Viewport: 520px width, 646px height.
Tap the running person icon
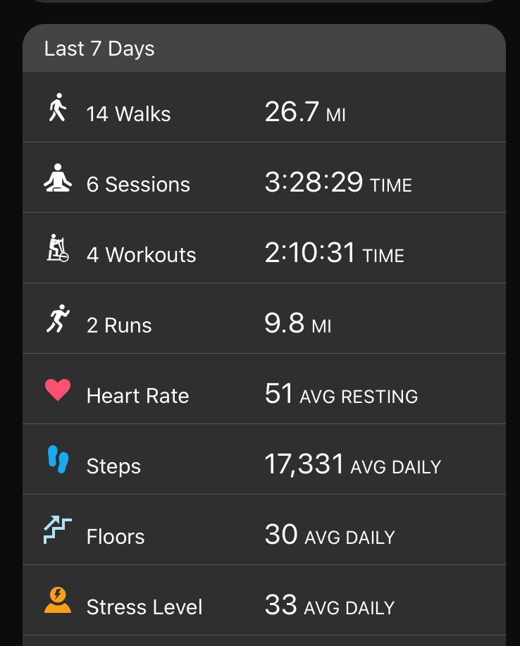(58, 318)
